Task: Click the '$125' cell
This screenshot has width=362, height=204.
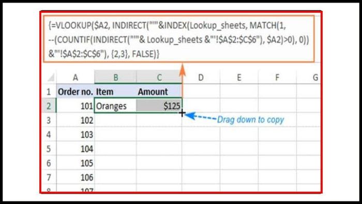Action: tap(159, 106)
